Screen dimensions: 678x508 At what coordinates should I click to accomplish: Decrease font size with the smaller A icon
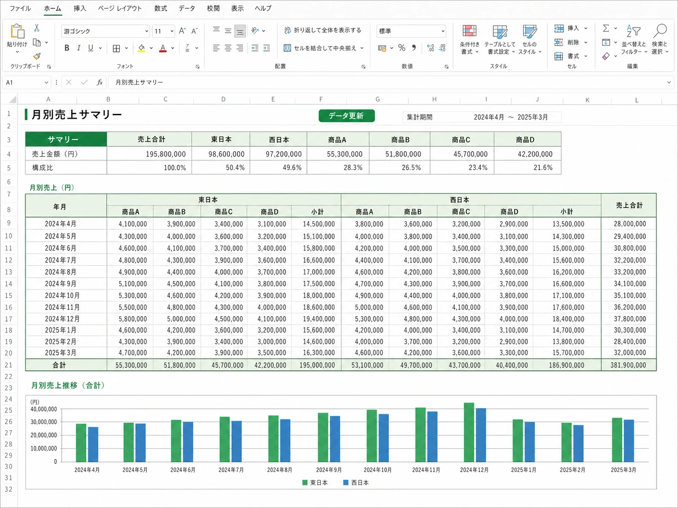coord(195,31)
